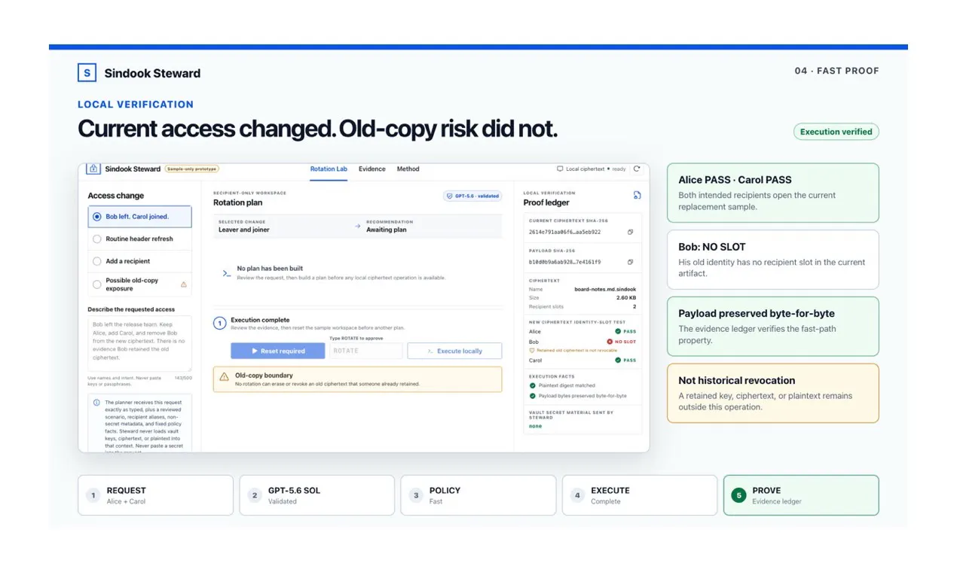Click the Describe the requested access text area
The image size is (957, 572).
coord(139,344)
